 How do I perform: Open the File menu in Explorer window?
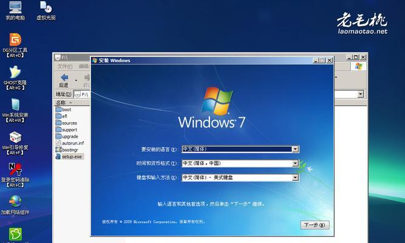[64, 66]
